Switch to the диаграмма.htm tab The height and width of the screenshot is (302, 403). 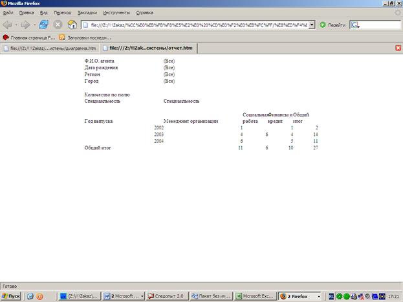(49, 47)
